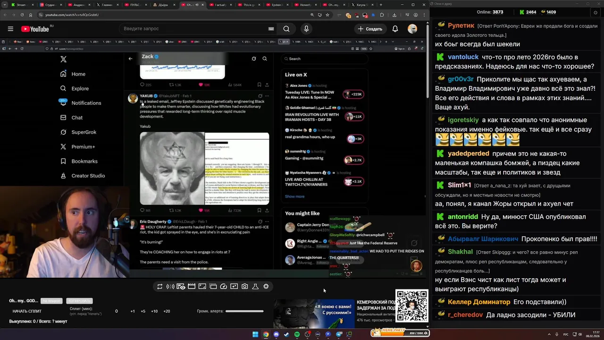Click the YouTube search input field
Viewport: 604px width, 340px height.
click(x=198, y=29)
